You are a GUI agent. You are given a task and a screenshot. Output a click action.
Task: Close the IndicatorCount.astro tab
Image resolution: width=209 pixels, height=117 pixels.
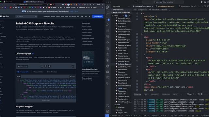153,6
